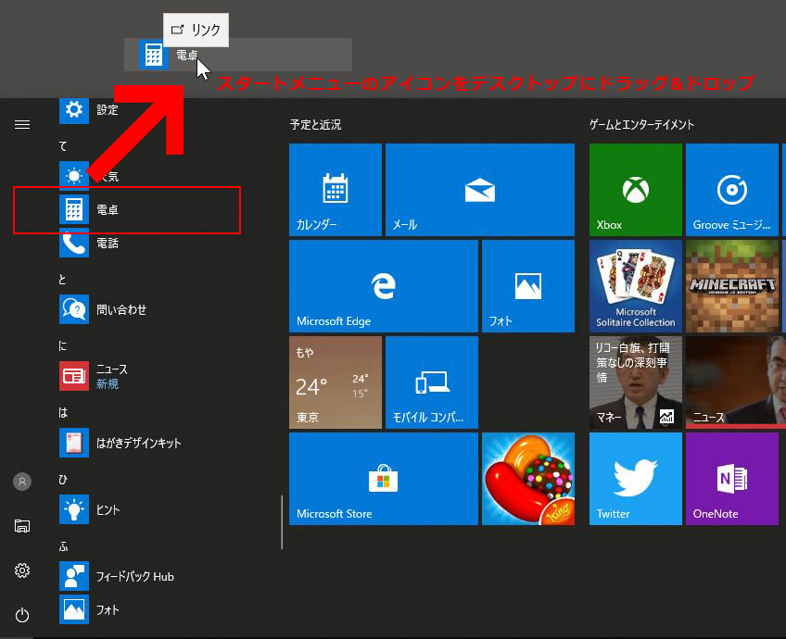Click the app list scrollbar
The image size is (786, 639).
pyautogui.click(x=282, y=521)
